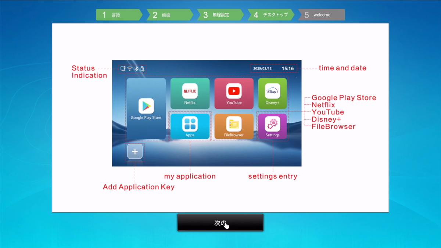Viewport: 441px width, 248px height.
Task: Click the plus add-application icon
Action: pyautogui.click(x=135, y=151)
